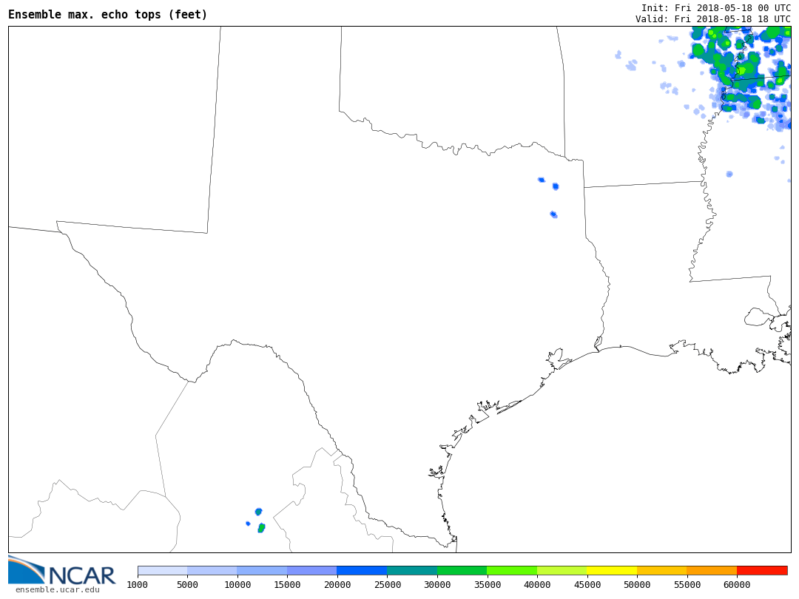Click the ensemble.ucar.edu link text
Image resolution: width=799 pixels, height=599 pixels.
coord(57,589)
